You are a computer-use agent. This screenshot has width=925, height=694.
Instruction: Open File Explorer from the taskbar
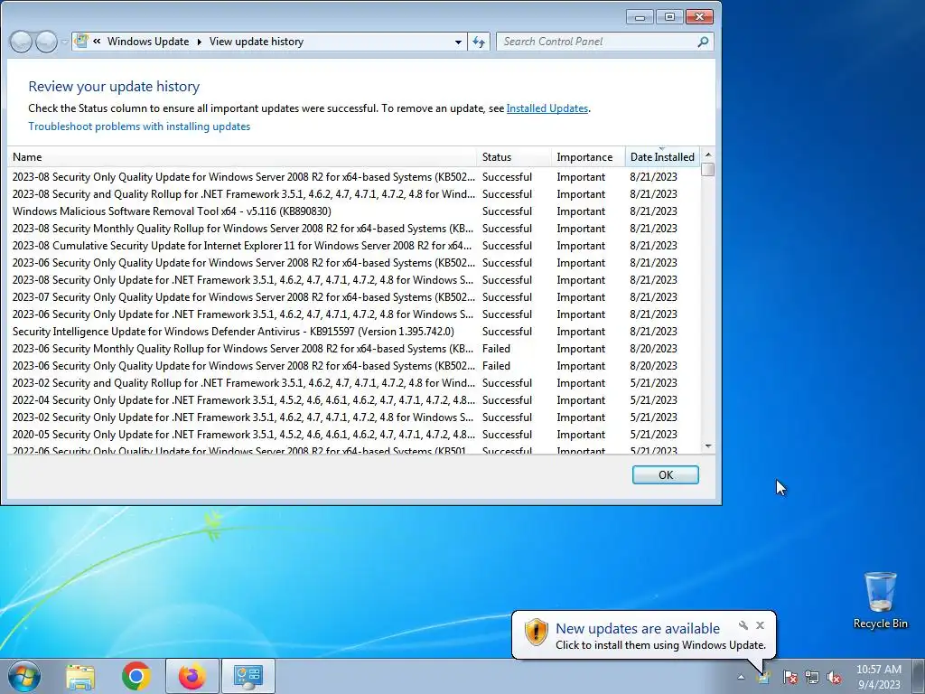coord(80,677)
